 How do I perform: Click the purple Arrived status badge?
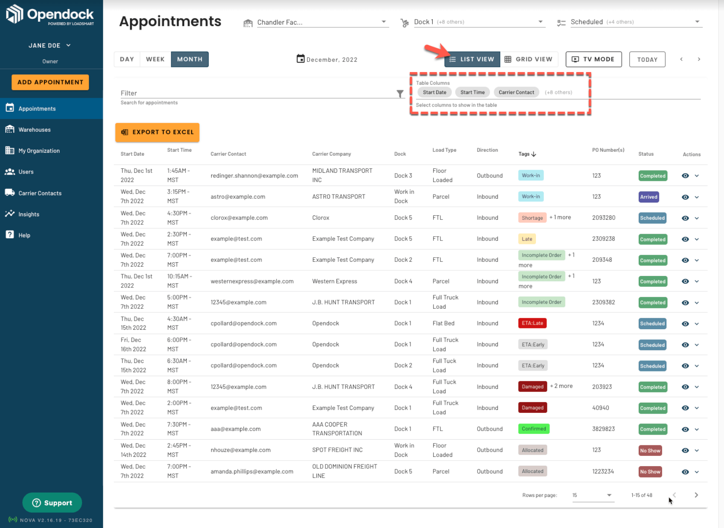649,197
